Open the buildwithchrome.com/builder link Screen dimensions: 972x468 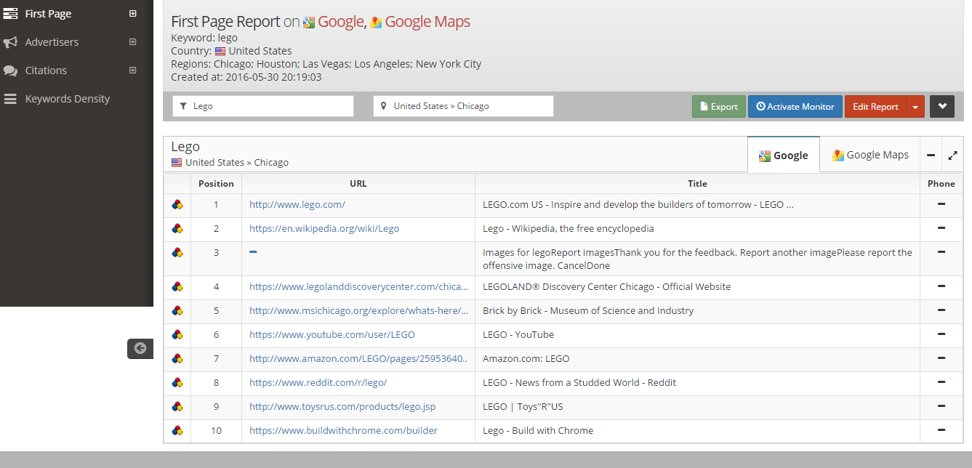pyautogui.click(x=344, y=430)
